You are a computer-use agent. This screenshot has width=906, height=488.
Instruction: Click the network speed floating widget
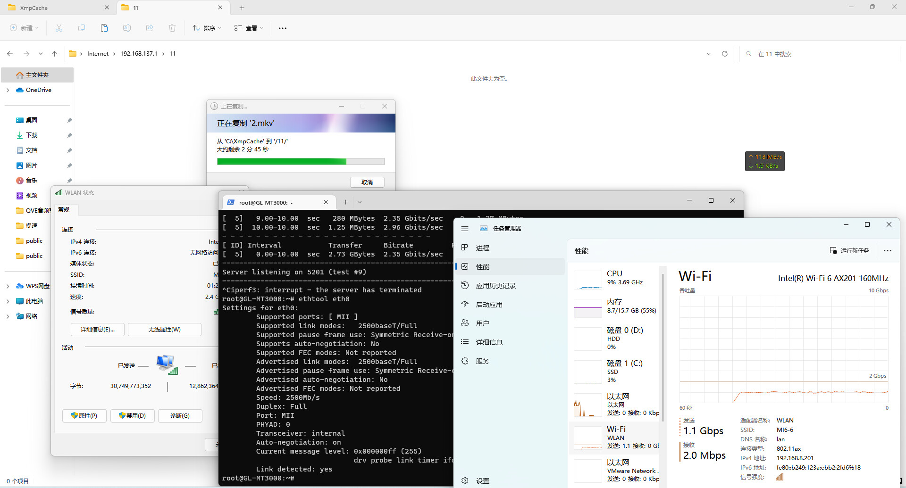click(x=765, y=161)
